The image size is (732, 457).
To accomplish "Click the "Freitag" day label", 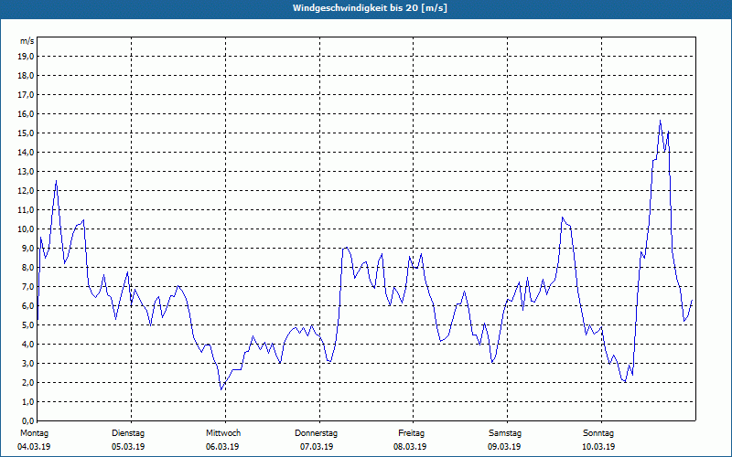I will [411, 433].
